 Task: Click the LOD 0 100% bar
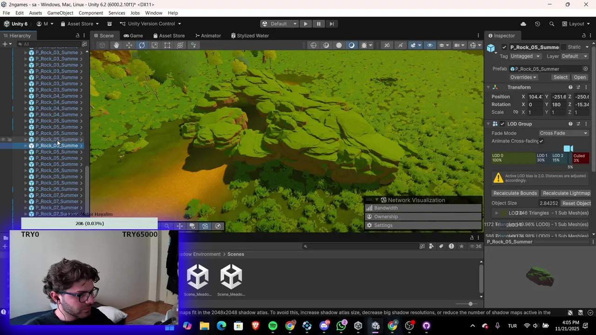pos(513,158)
